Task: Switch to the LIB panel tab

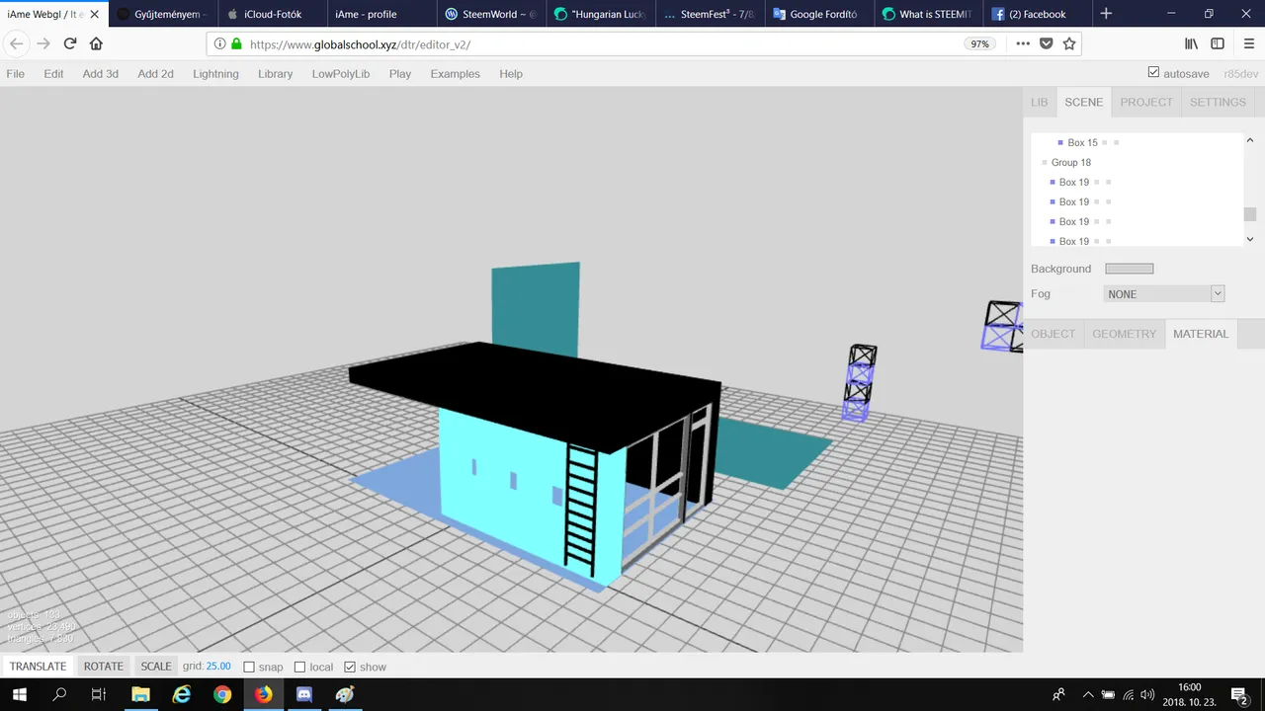Action: click(x=1039, y=102)
